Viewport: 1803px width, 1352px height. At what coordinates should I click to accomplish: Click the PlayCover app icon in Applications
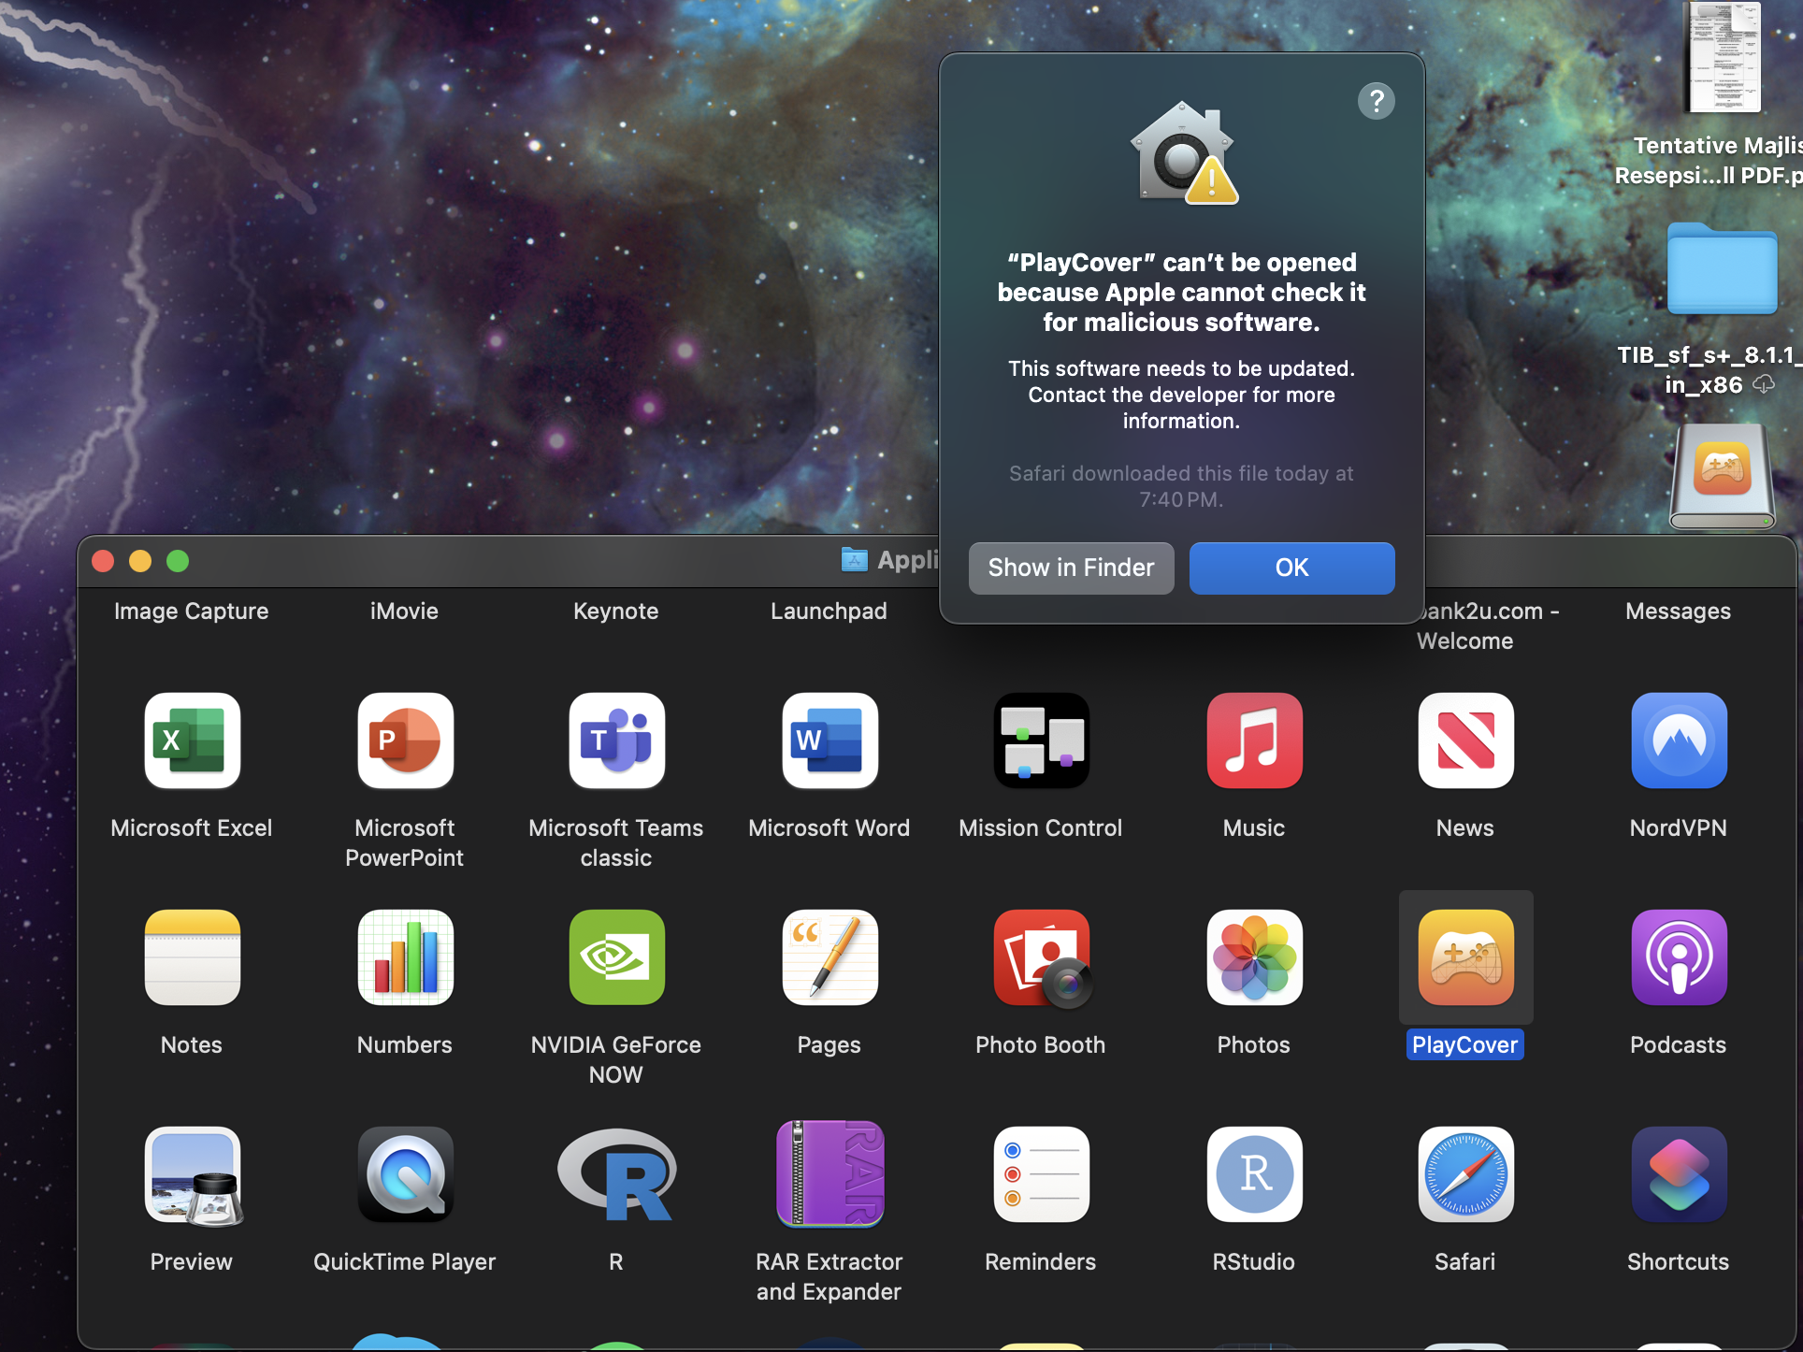point(1465,957)
